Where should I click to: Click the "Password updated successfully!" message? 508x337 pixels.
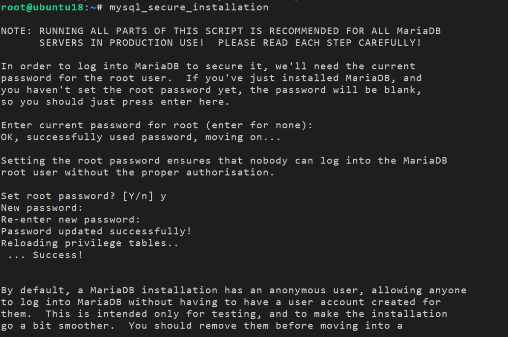(x=96, y=231)
